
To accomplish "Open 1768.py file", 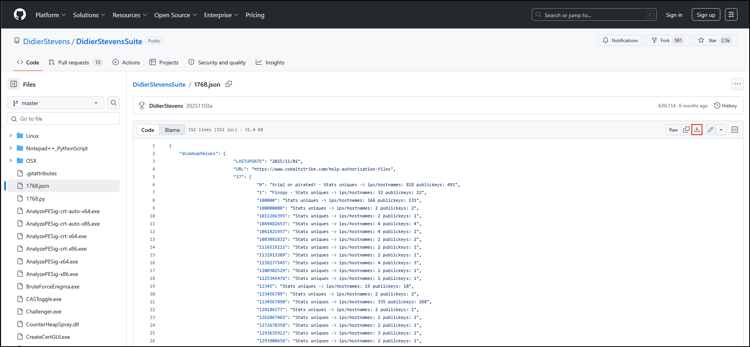I will 36,199.
